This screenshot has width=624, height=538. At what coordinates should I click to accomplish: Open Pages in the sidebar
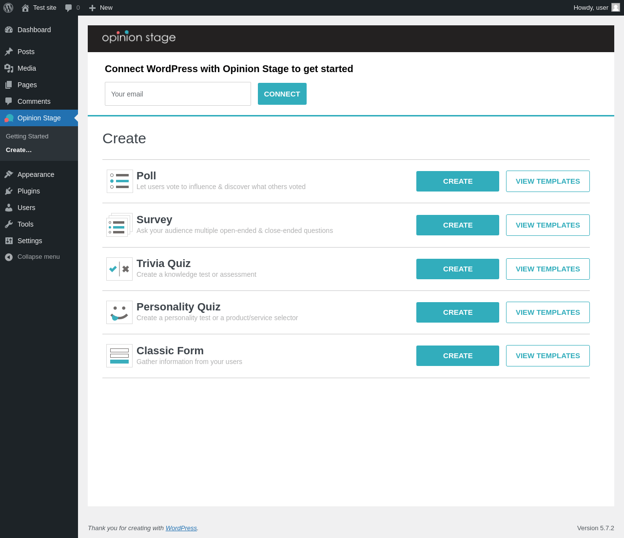coord(39,85)
